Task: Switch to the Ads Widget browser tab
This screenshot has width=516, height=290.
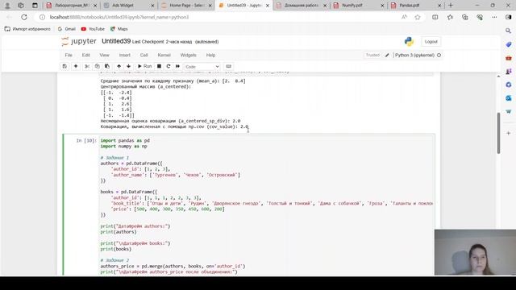Action: coord(129,6)
